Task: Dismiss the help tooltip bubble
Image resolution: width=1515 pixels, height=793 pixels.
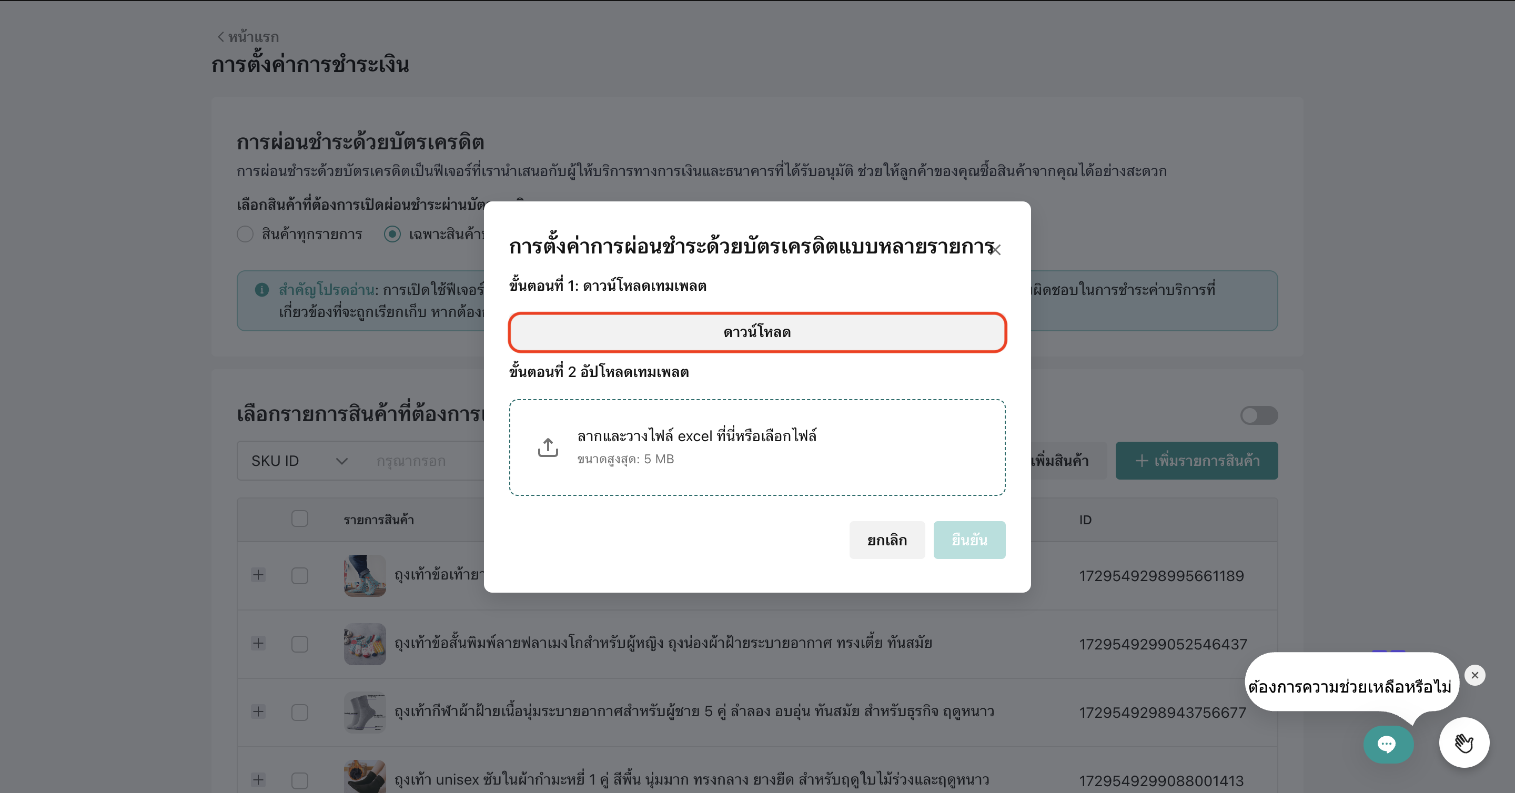Action: (x=1474, y=675)
